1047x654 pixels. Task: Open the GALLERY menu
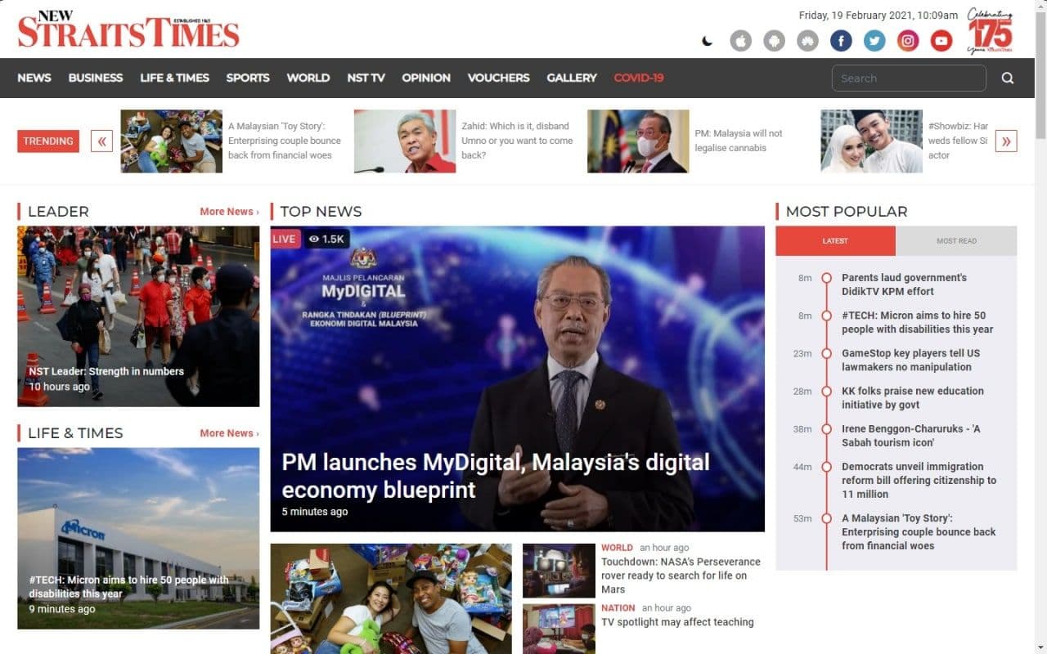click(x=572, y=78)
